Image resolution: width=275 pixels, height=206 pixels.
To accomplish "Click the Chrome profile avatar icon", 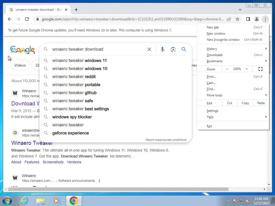I will pyautogui.click(x=256, y=19).
